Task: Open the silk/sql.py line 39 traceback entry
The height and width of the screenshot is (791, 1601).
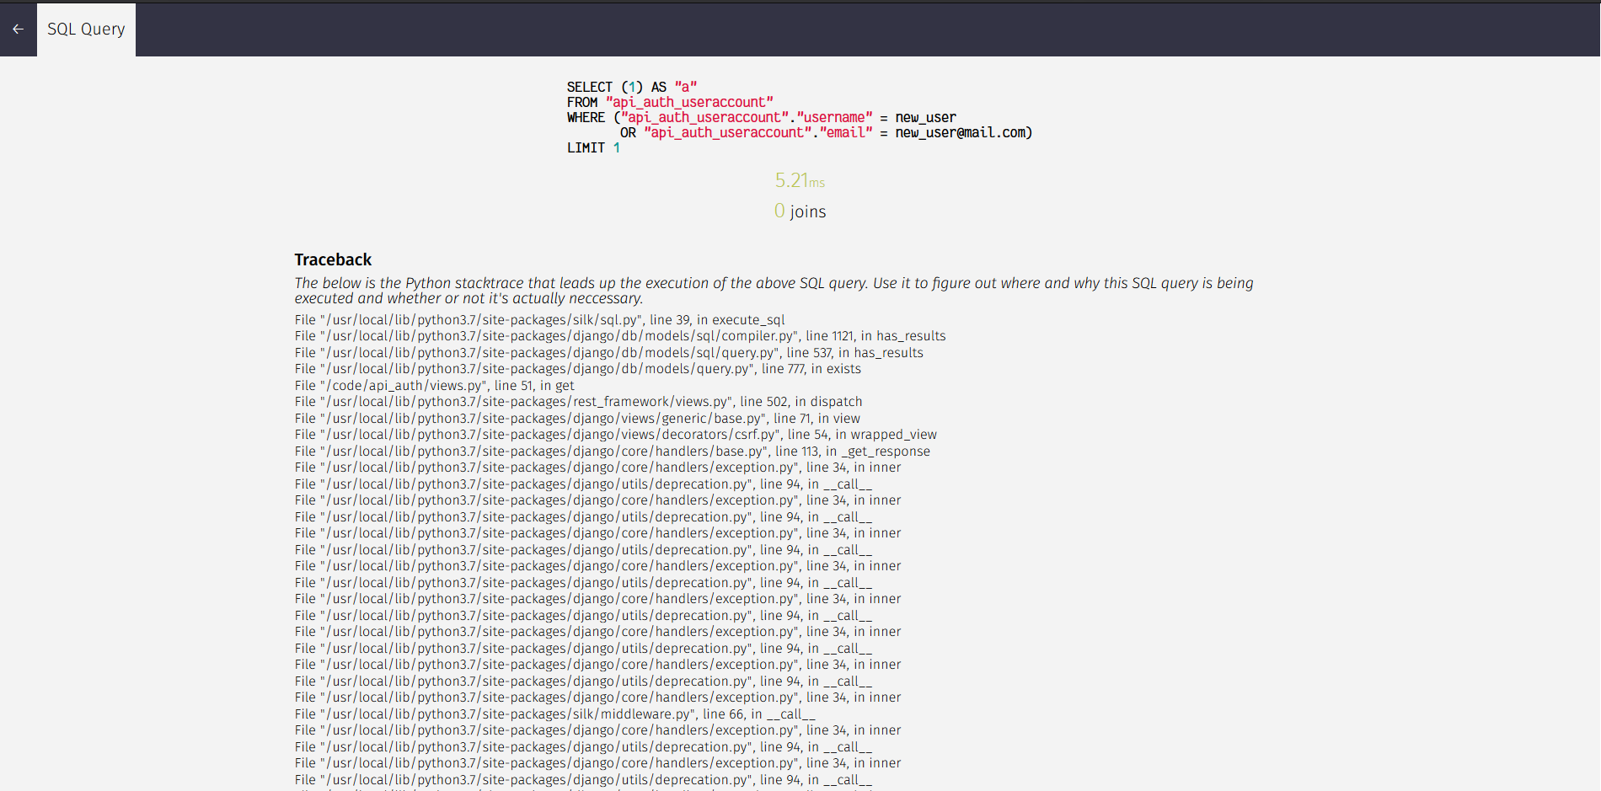Action: click(x=538, y=319)
